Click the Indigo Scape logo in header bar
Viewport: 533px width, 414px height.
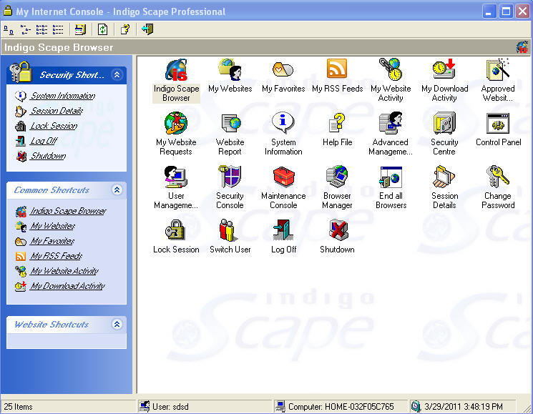(522, 47)
